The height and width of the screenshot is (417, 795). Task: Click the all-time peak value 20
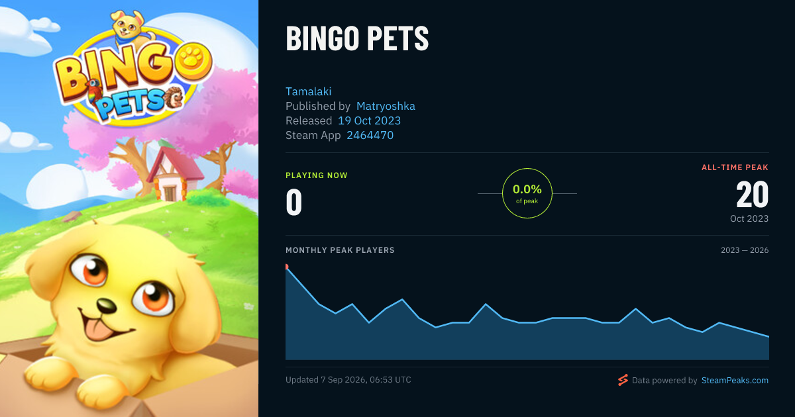coord(752,195)
